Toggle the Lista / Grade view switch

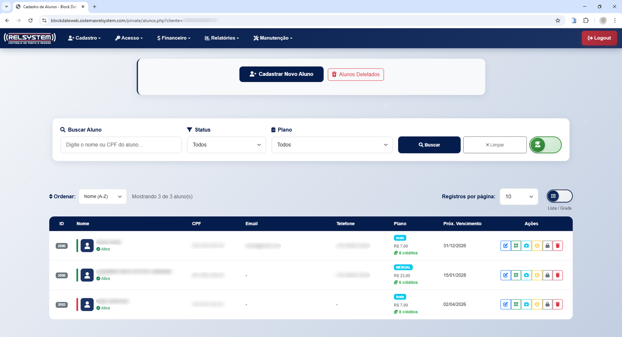[x=559, y=196]
